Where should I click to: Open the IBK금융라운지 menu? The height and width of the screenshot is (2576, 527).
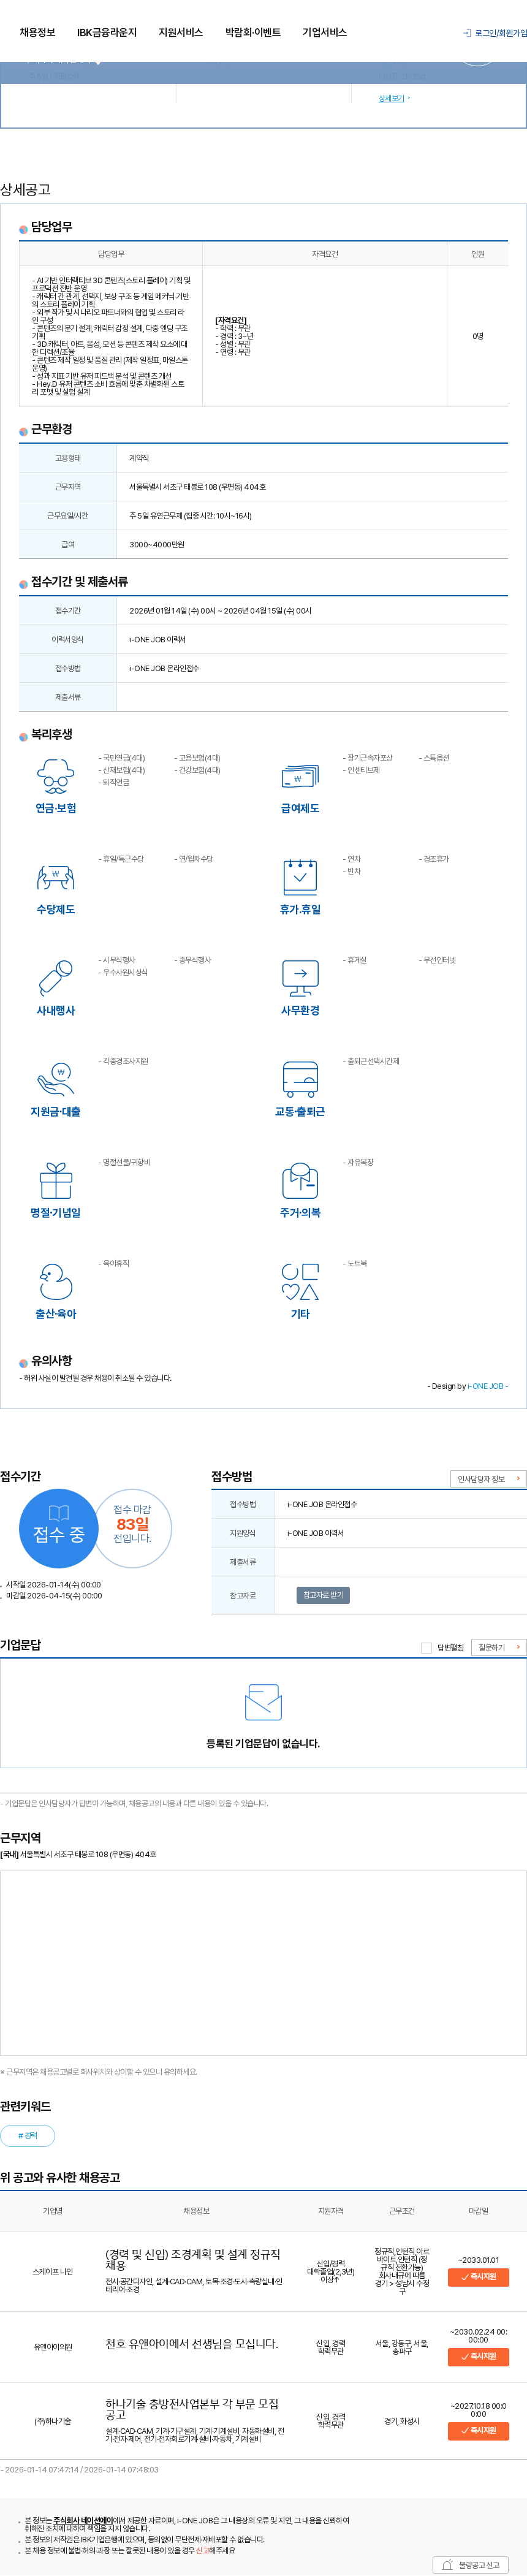(107, 32)
